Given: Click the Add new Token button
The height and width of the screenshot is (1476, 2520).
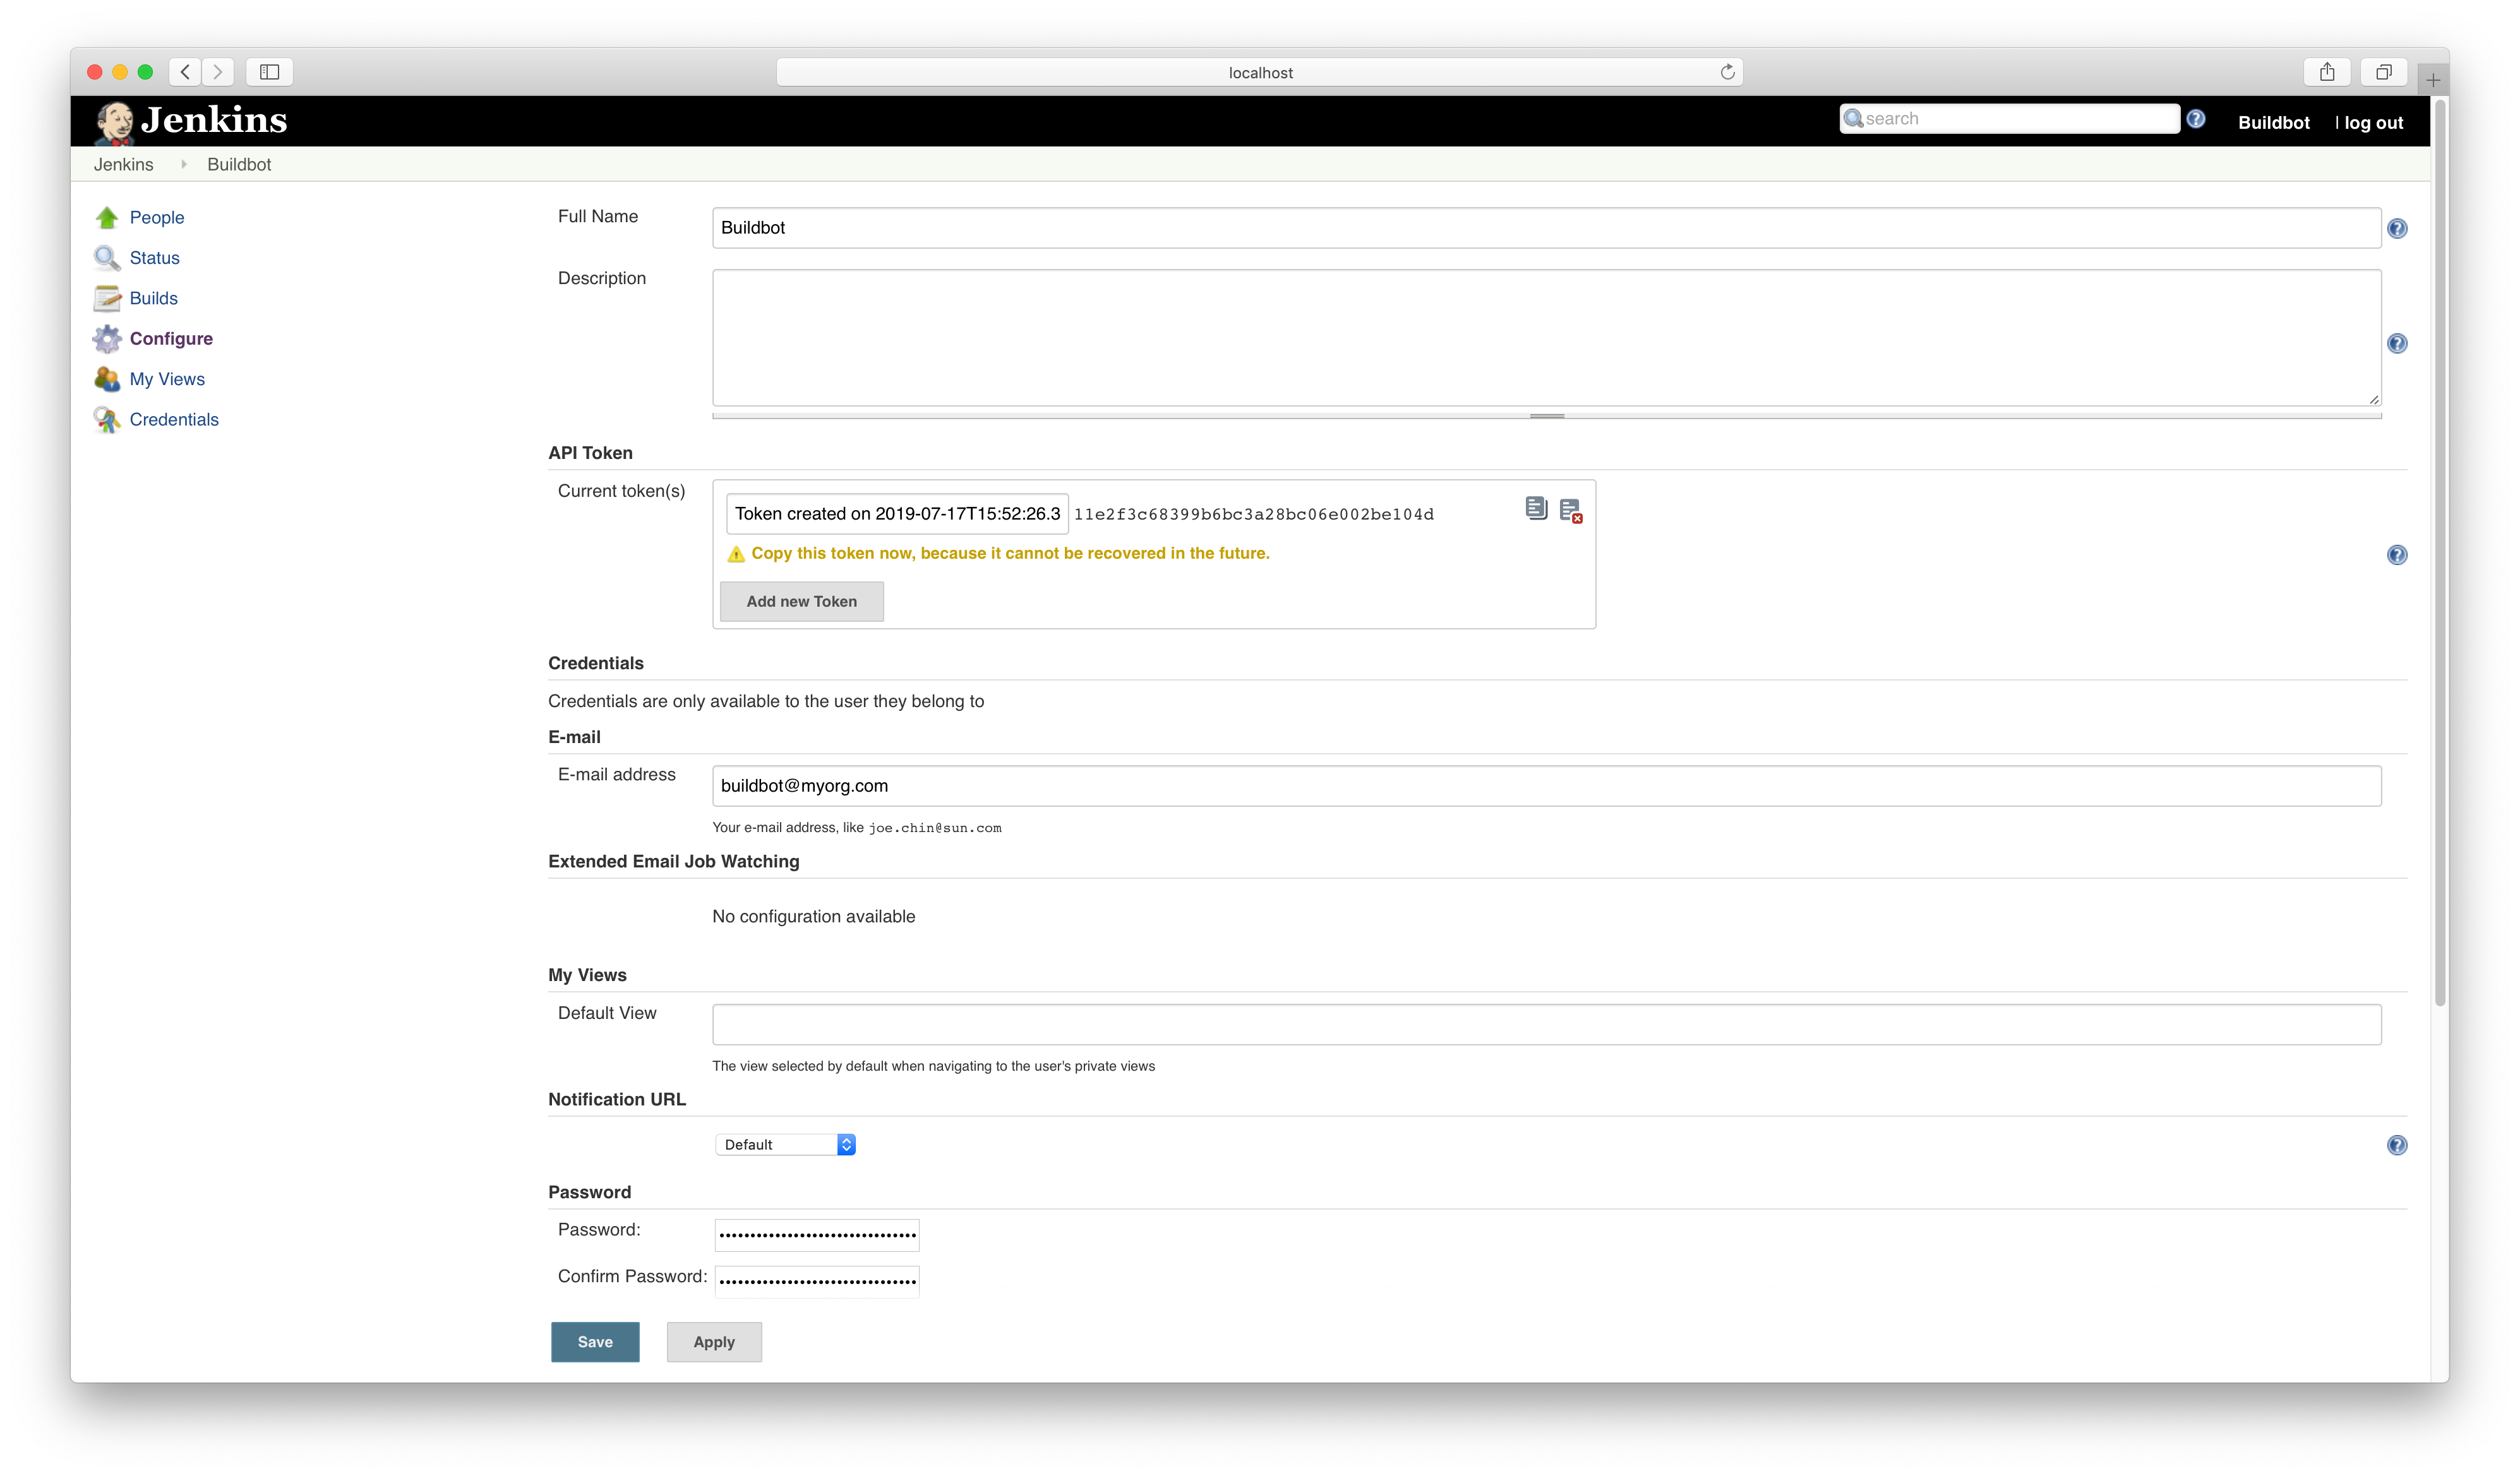Looking at the screenshot, I should coord(801,602).
